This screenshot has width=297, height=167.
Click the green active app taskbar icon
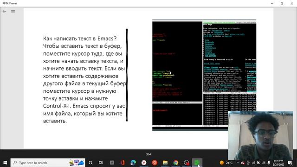(197, 163)
